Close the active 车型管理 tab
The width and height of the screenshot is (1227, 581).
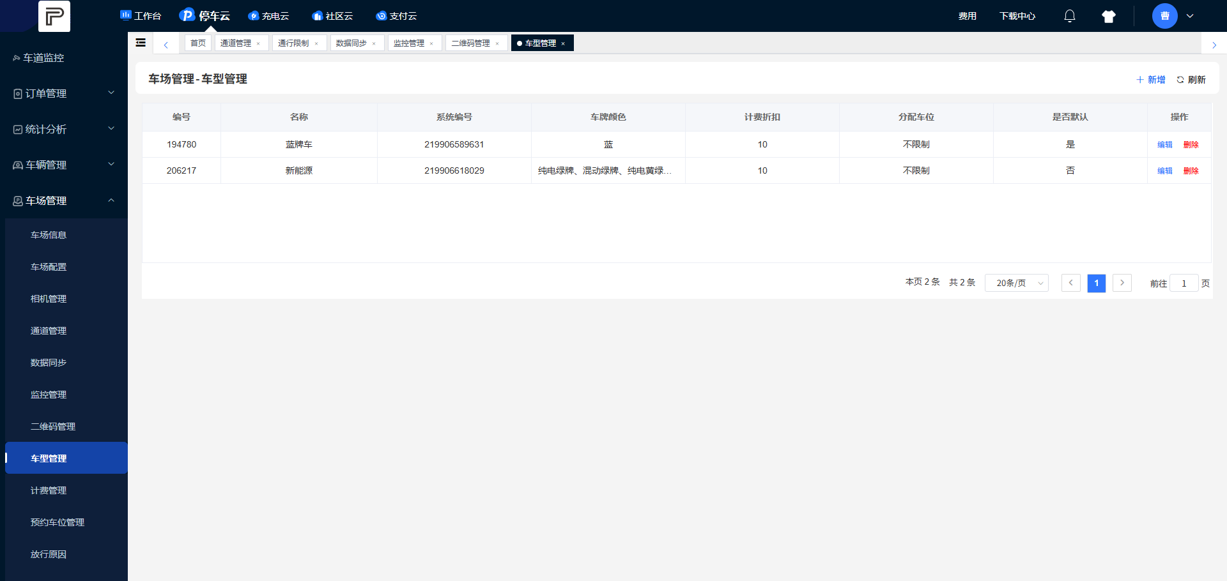tap(563, 43)
